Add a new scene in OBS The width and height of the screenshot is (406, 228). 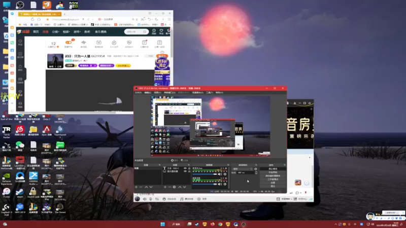137,187
